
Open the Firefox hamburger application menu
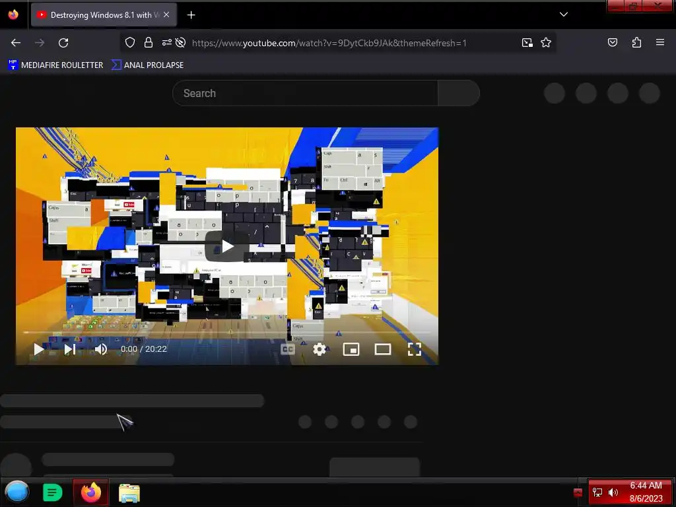point(660,42)
